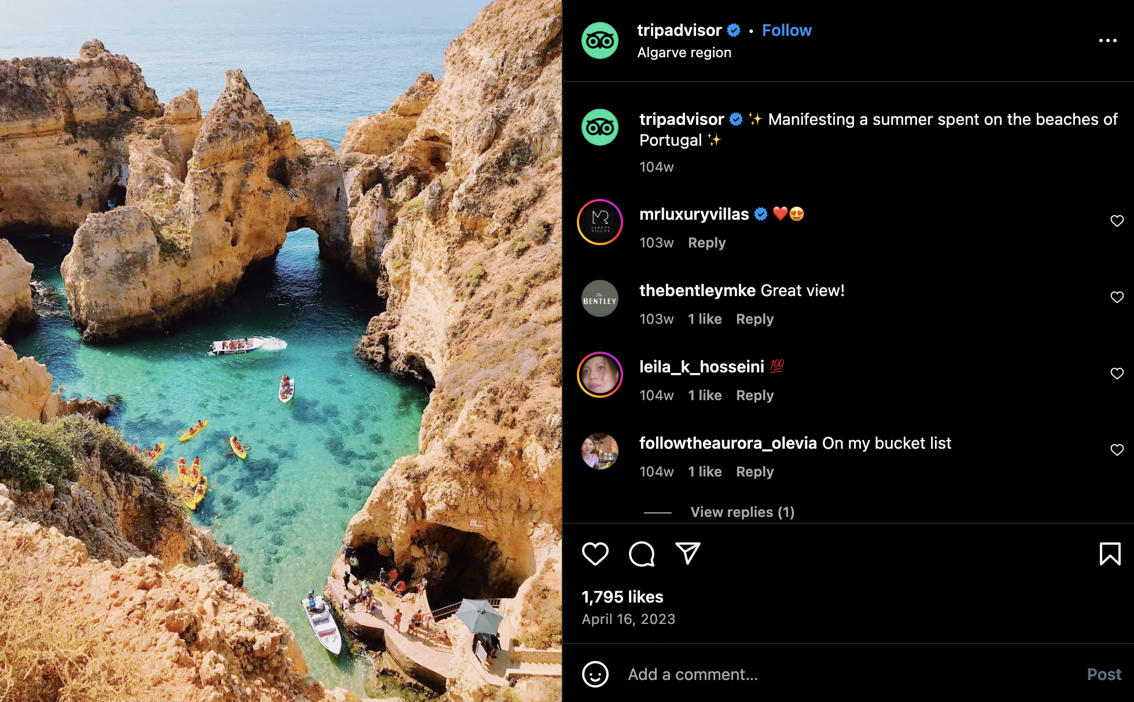Like thebentleymke's 'Great view!' comment
The image size is (1134, 702).
tap(1117, 297)
